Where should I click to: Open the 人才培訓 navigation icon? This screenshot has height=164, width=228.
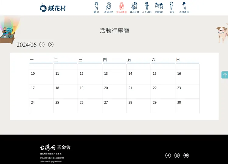coord(147,8)
